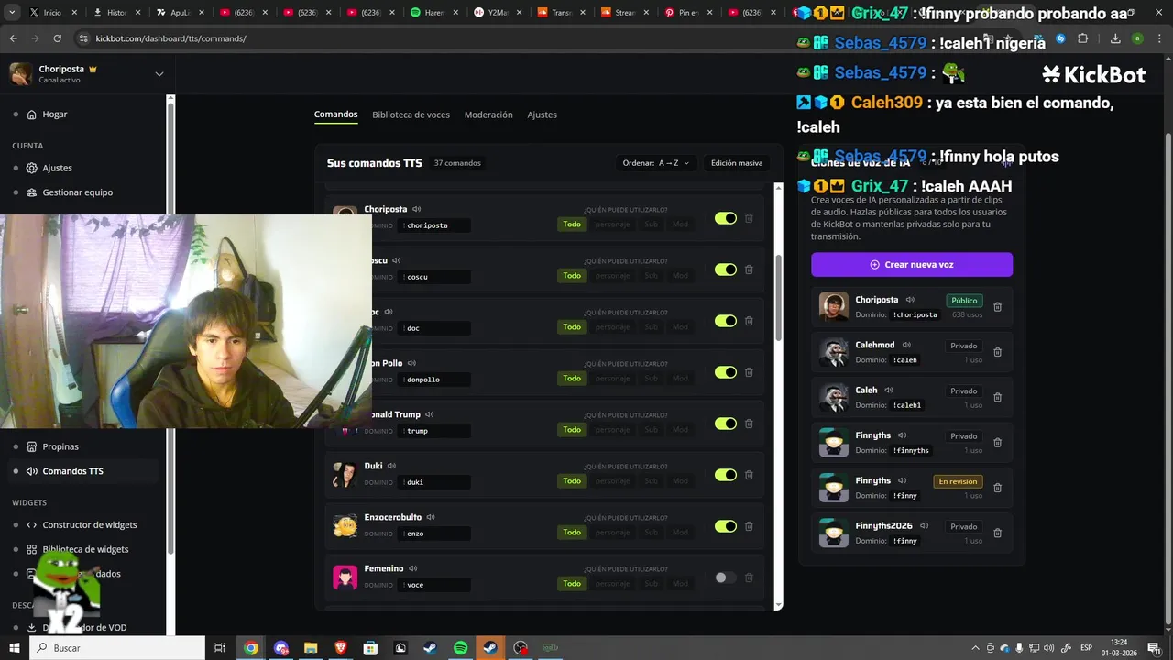
Task: Delete the coscu TTS command
Action: point(749,269)
